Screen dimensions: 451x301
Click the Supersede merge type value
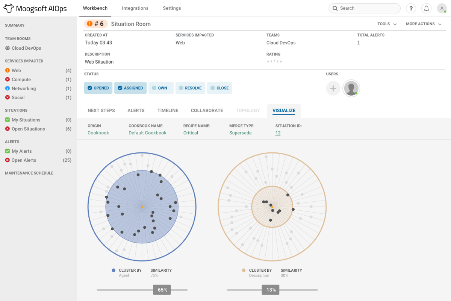pos(241,133)
